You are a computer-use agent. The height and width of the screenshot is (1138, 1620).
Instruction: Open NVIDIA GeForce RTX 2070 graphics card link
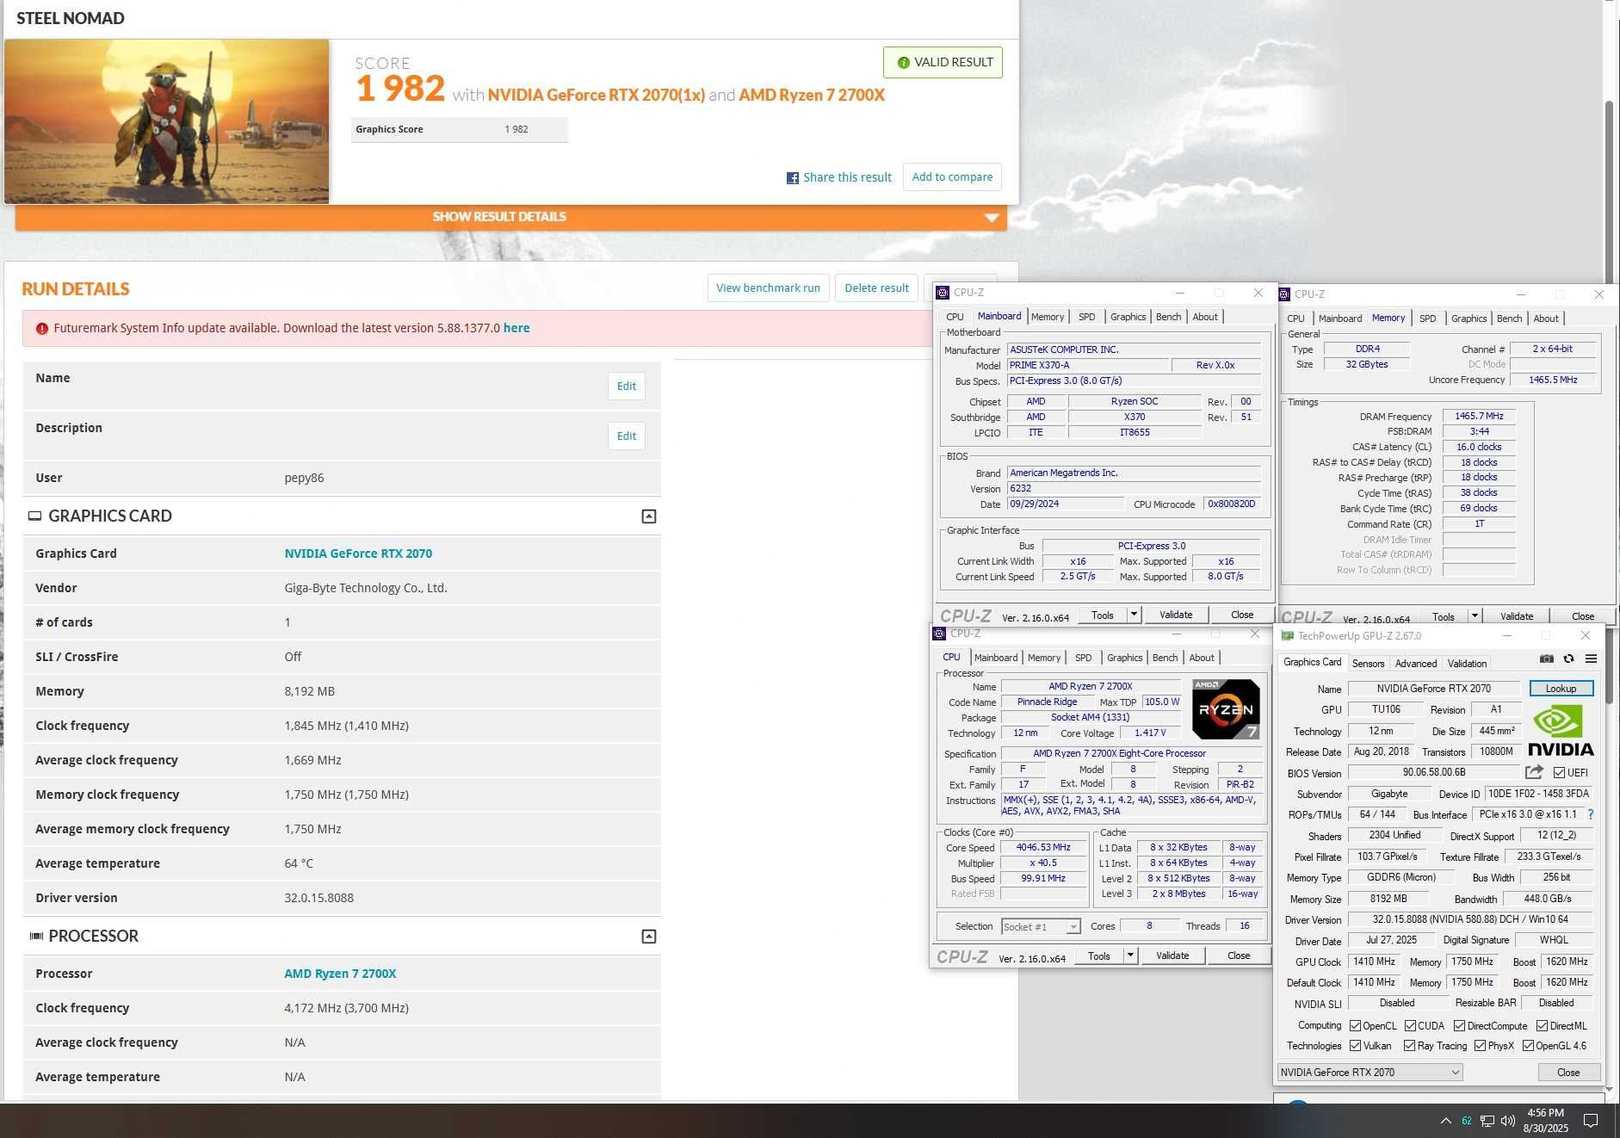[358, 554]
